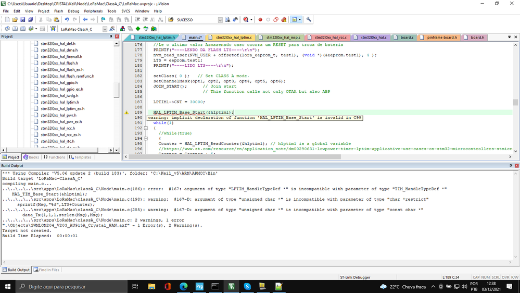This screenshot has width=520, height=293.
Task: Click the Windows taskbar search box
Action: click(x=71, y=286)
